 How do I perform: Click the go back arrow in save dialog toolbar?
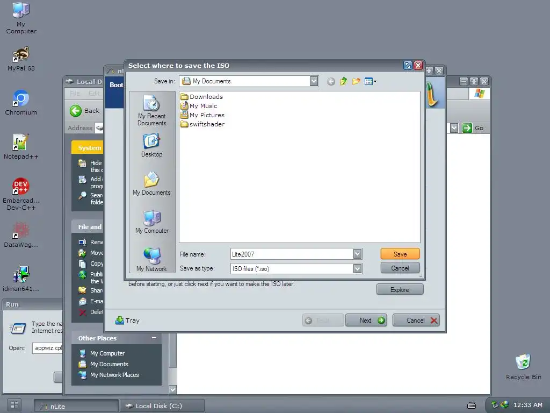pyautogui.click(x=331, y=82)
